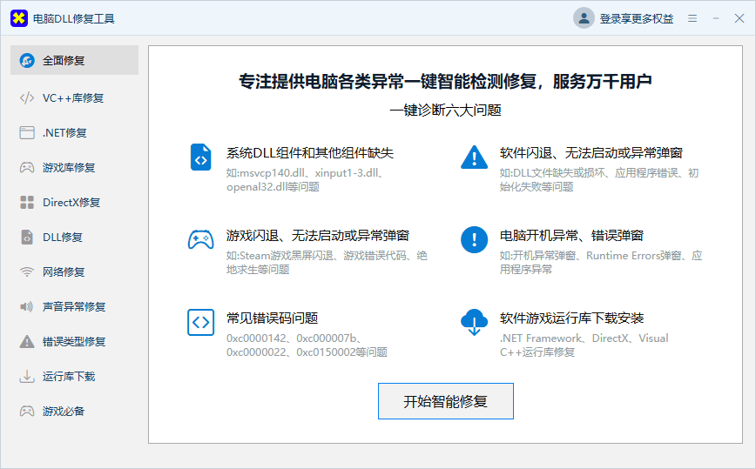Click the DirectX修复 grid icon
The height and width of the screenshot is (469, 756).
point(27,202)
